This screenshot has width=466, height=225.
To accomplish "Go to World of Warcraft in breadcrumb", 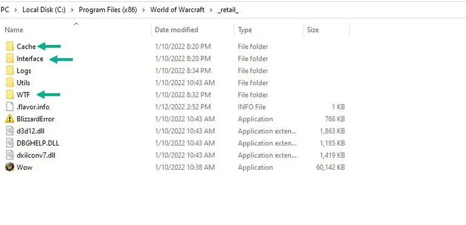I will pos(177,10).
